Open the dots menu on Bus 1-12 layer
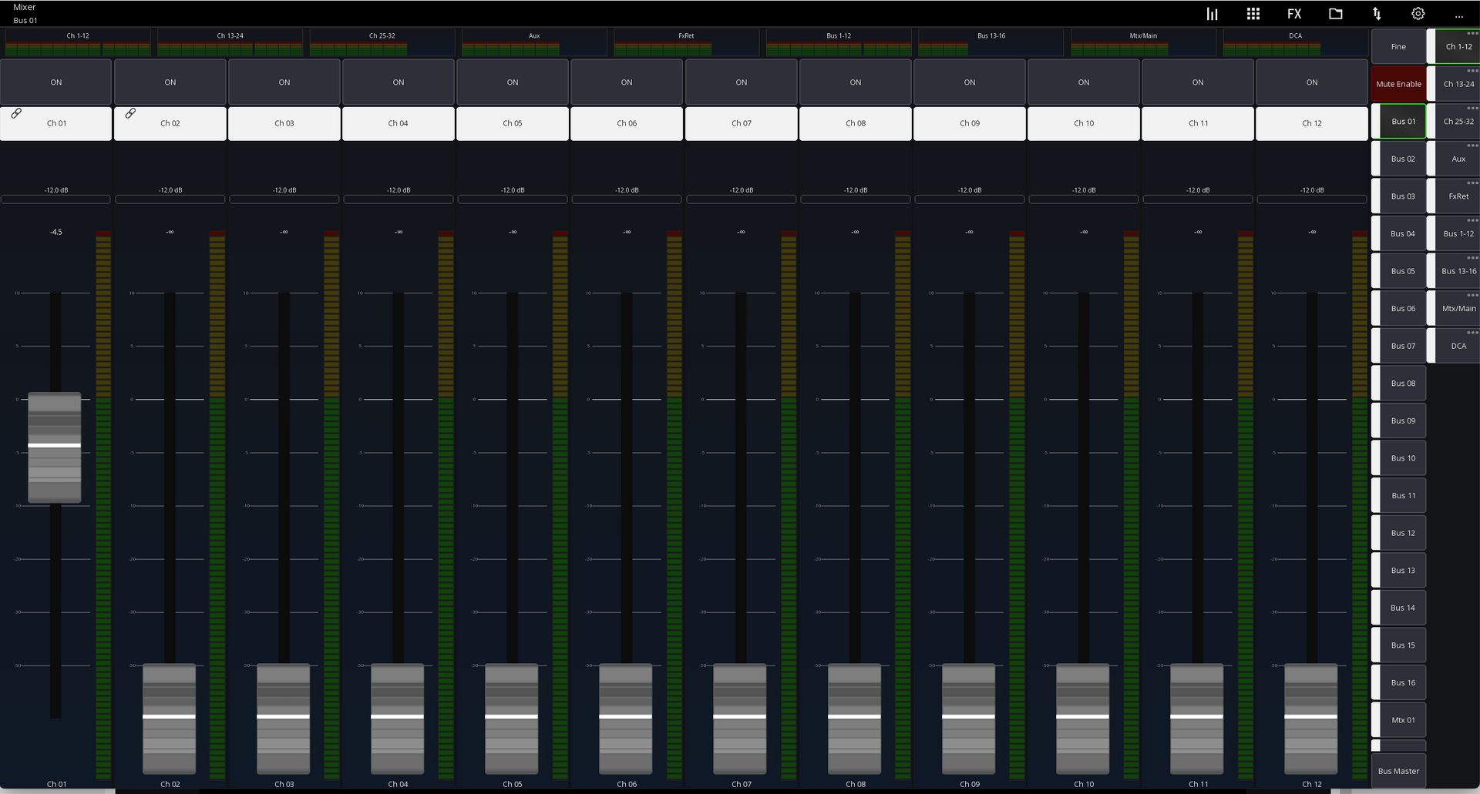 pos(1472,220)
